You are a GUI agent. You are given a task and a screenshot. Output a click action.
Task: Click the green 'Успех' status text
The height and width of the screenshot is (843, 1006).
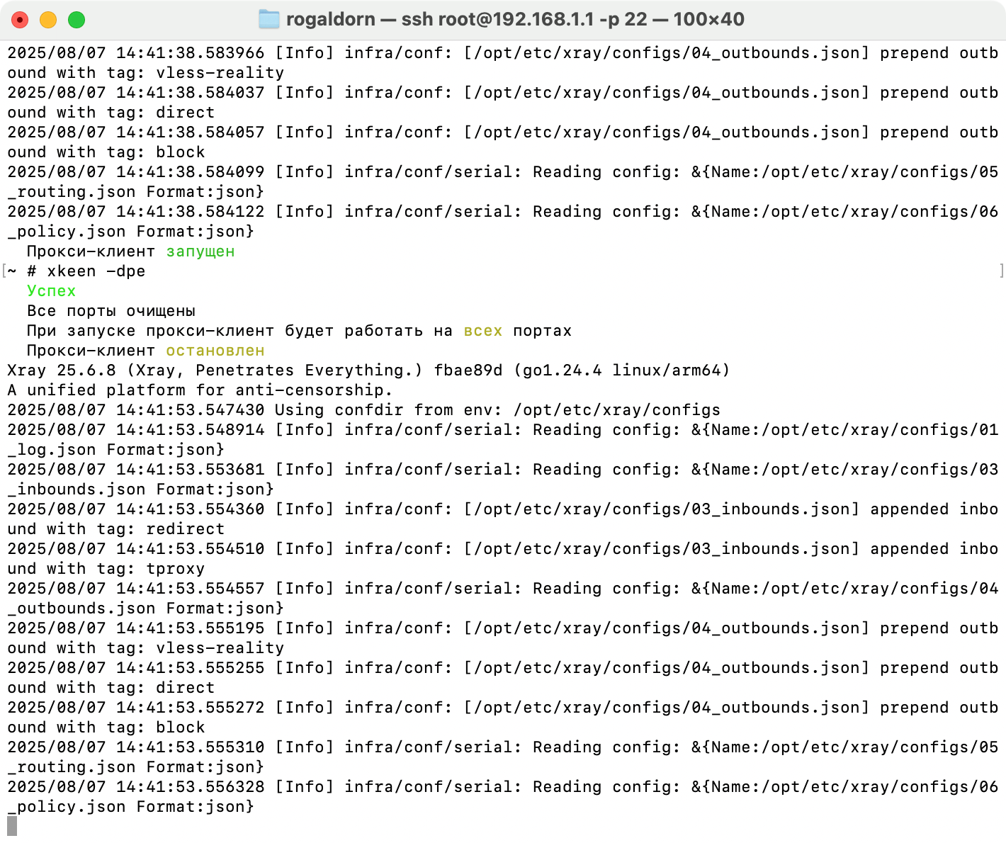click(51, 291)
